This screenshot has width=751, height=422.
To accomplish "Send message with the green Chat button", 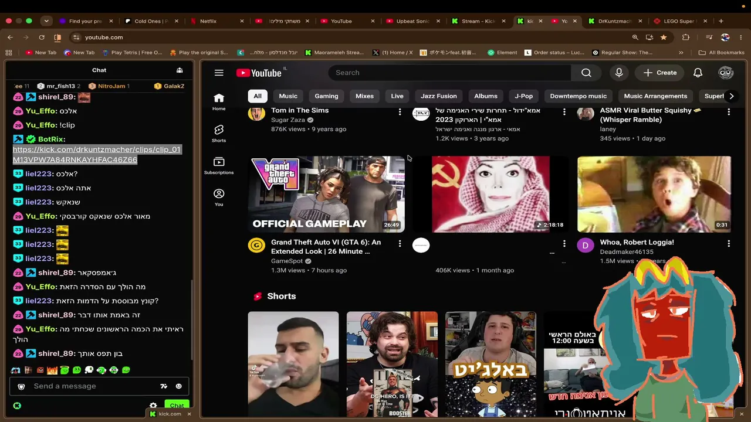I will click(x=177, y=406).
